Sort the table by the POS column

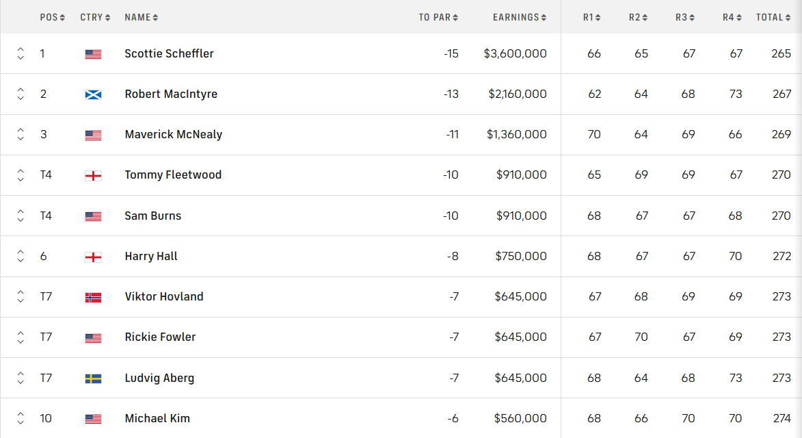53,17
